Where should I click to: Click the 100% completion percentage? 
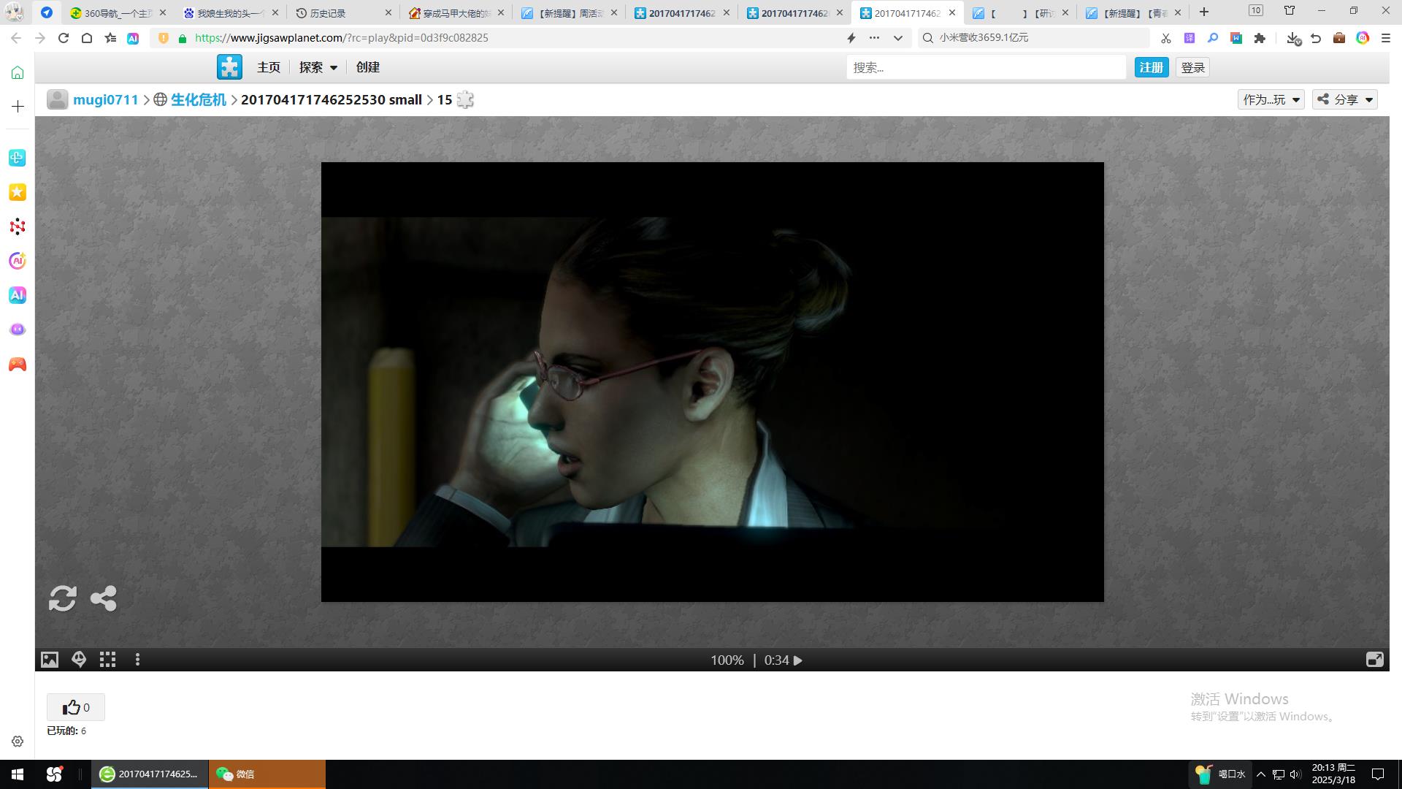pos(727,660)
